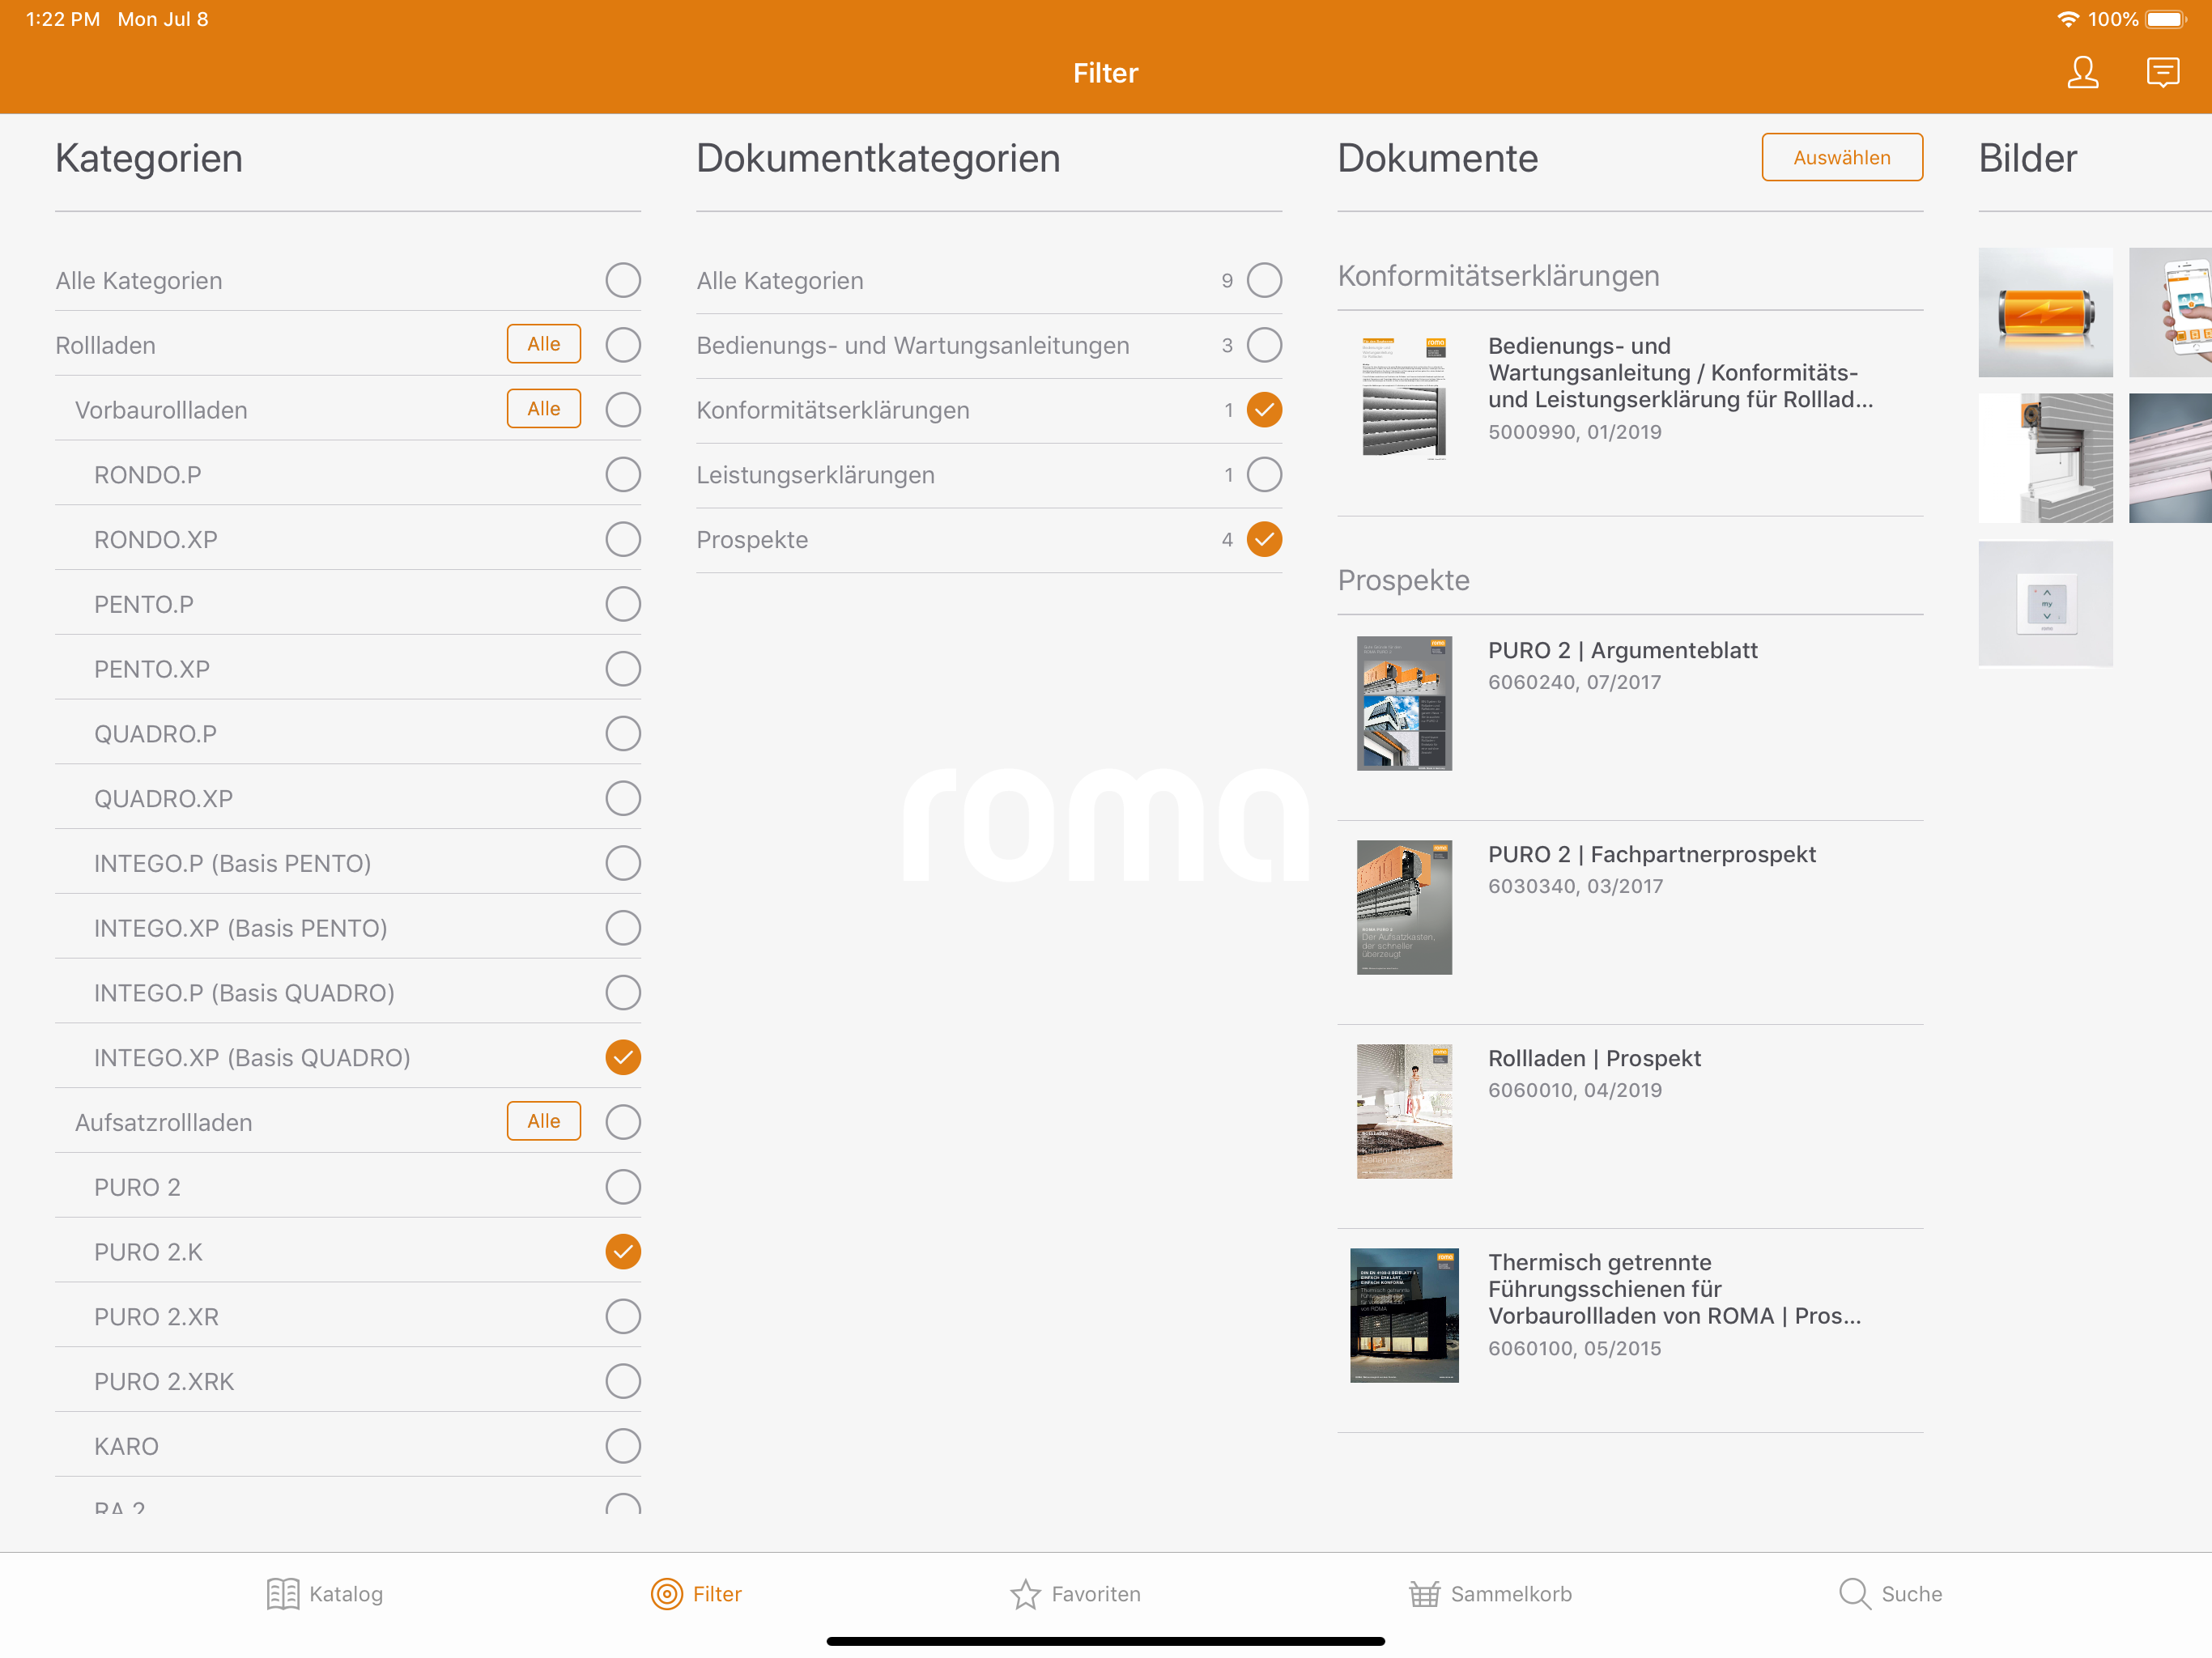The image size is (2212, 1658).
Task: Switch to the Favoriten tab
Action: (x=1075, y=1594)
